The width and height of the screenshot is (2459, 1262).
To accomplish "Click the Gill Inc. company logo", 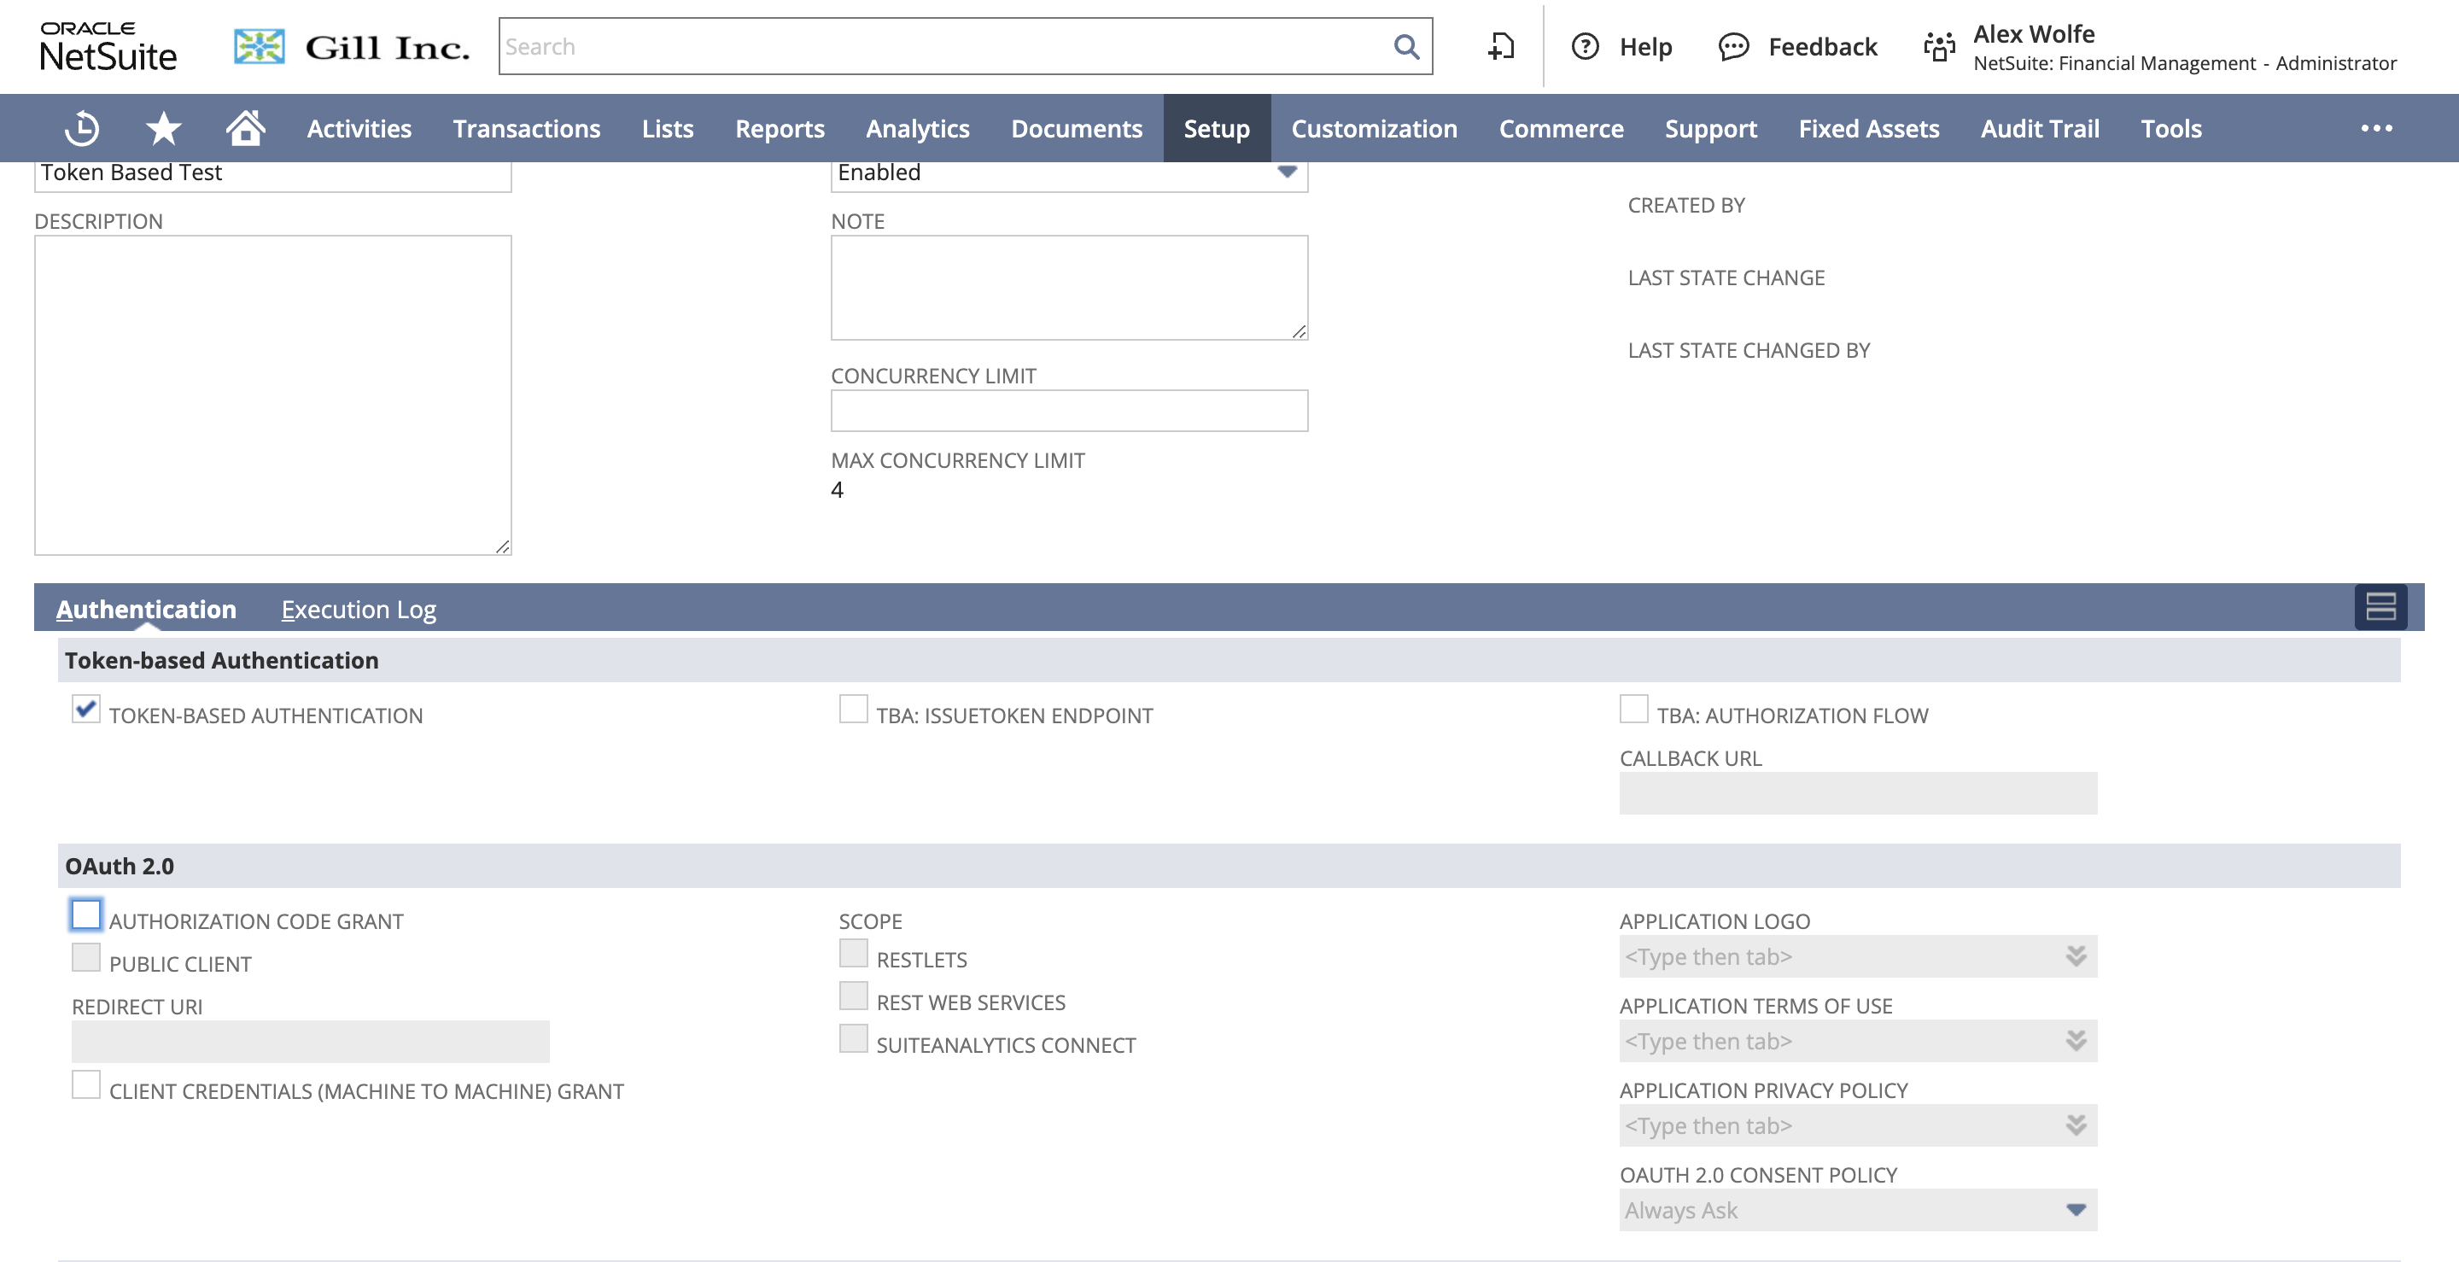I will click(353, 46).
